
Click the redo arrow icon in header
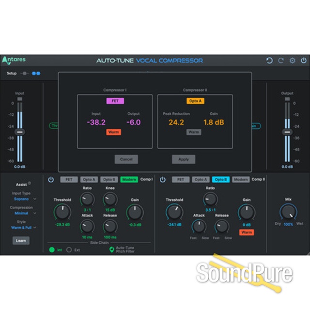tap(281, 61)
